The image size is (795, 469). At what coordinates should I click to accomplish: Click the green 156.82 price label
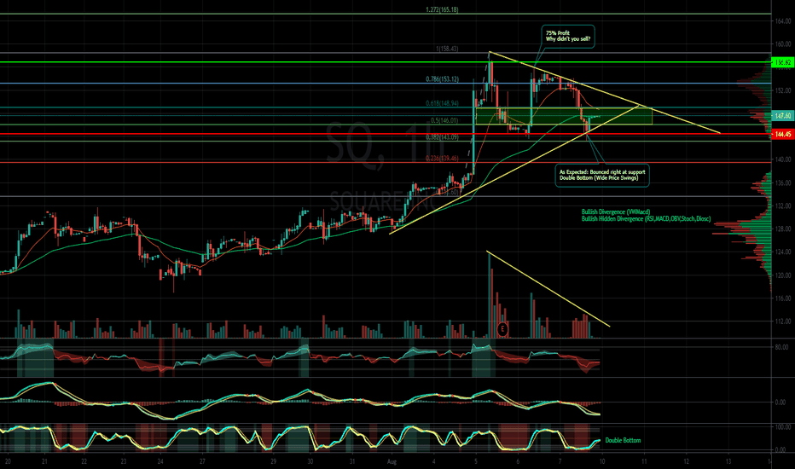(x=783, y=62)
